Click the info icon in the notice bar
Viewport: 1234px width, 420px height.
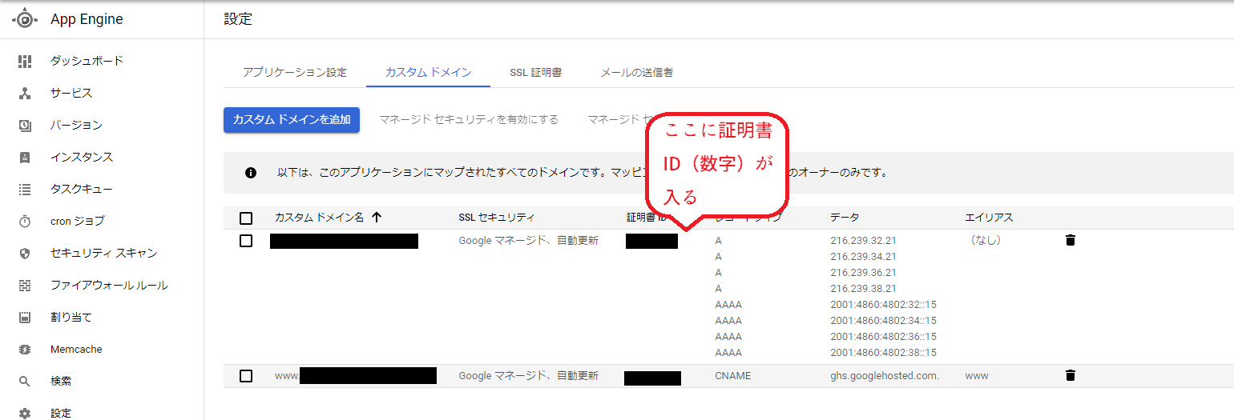(251, 172)
